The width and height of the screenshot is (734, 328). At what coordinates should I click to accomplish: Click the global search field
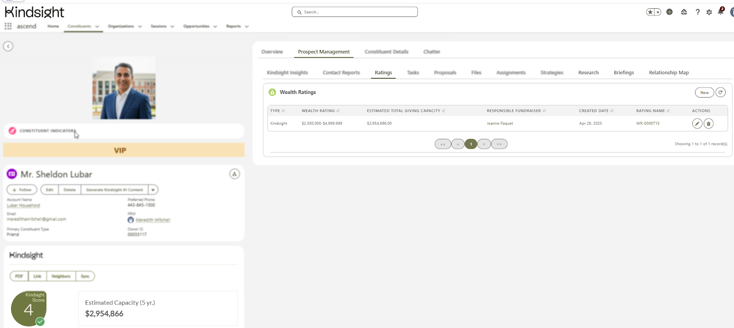pyautogui.click(x=355, y=12)
